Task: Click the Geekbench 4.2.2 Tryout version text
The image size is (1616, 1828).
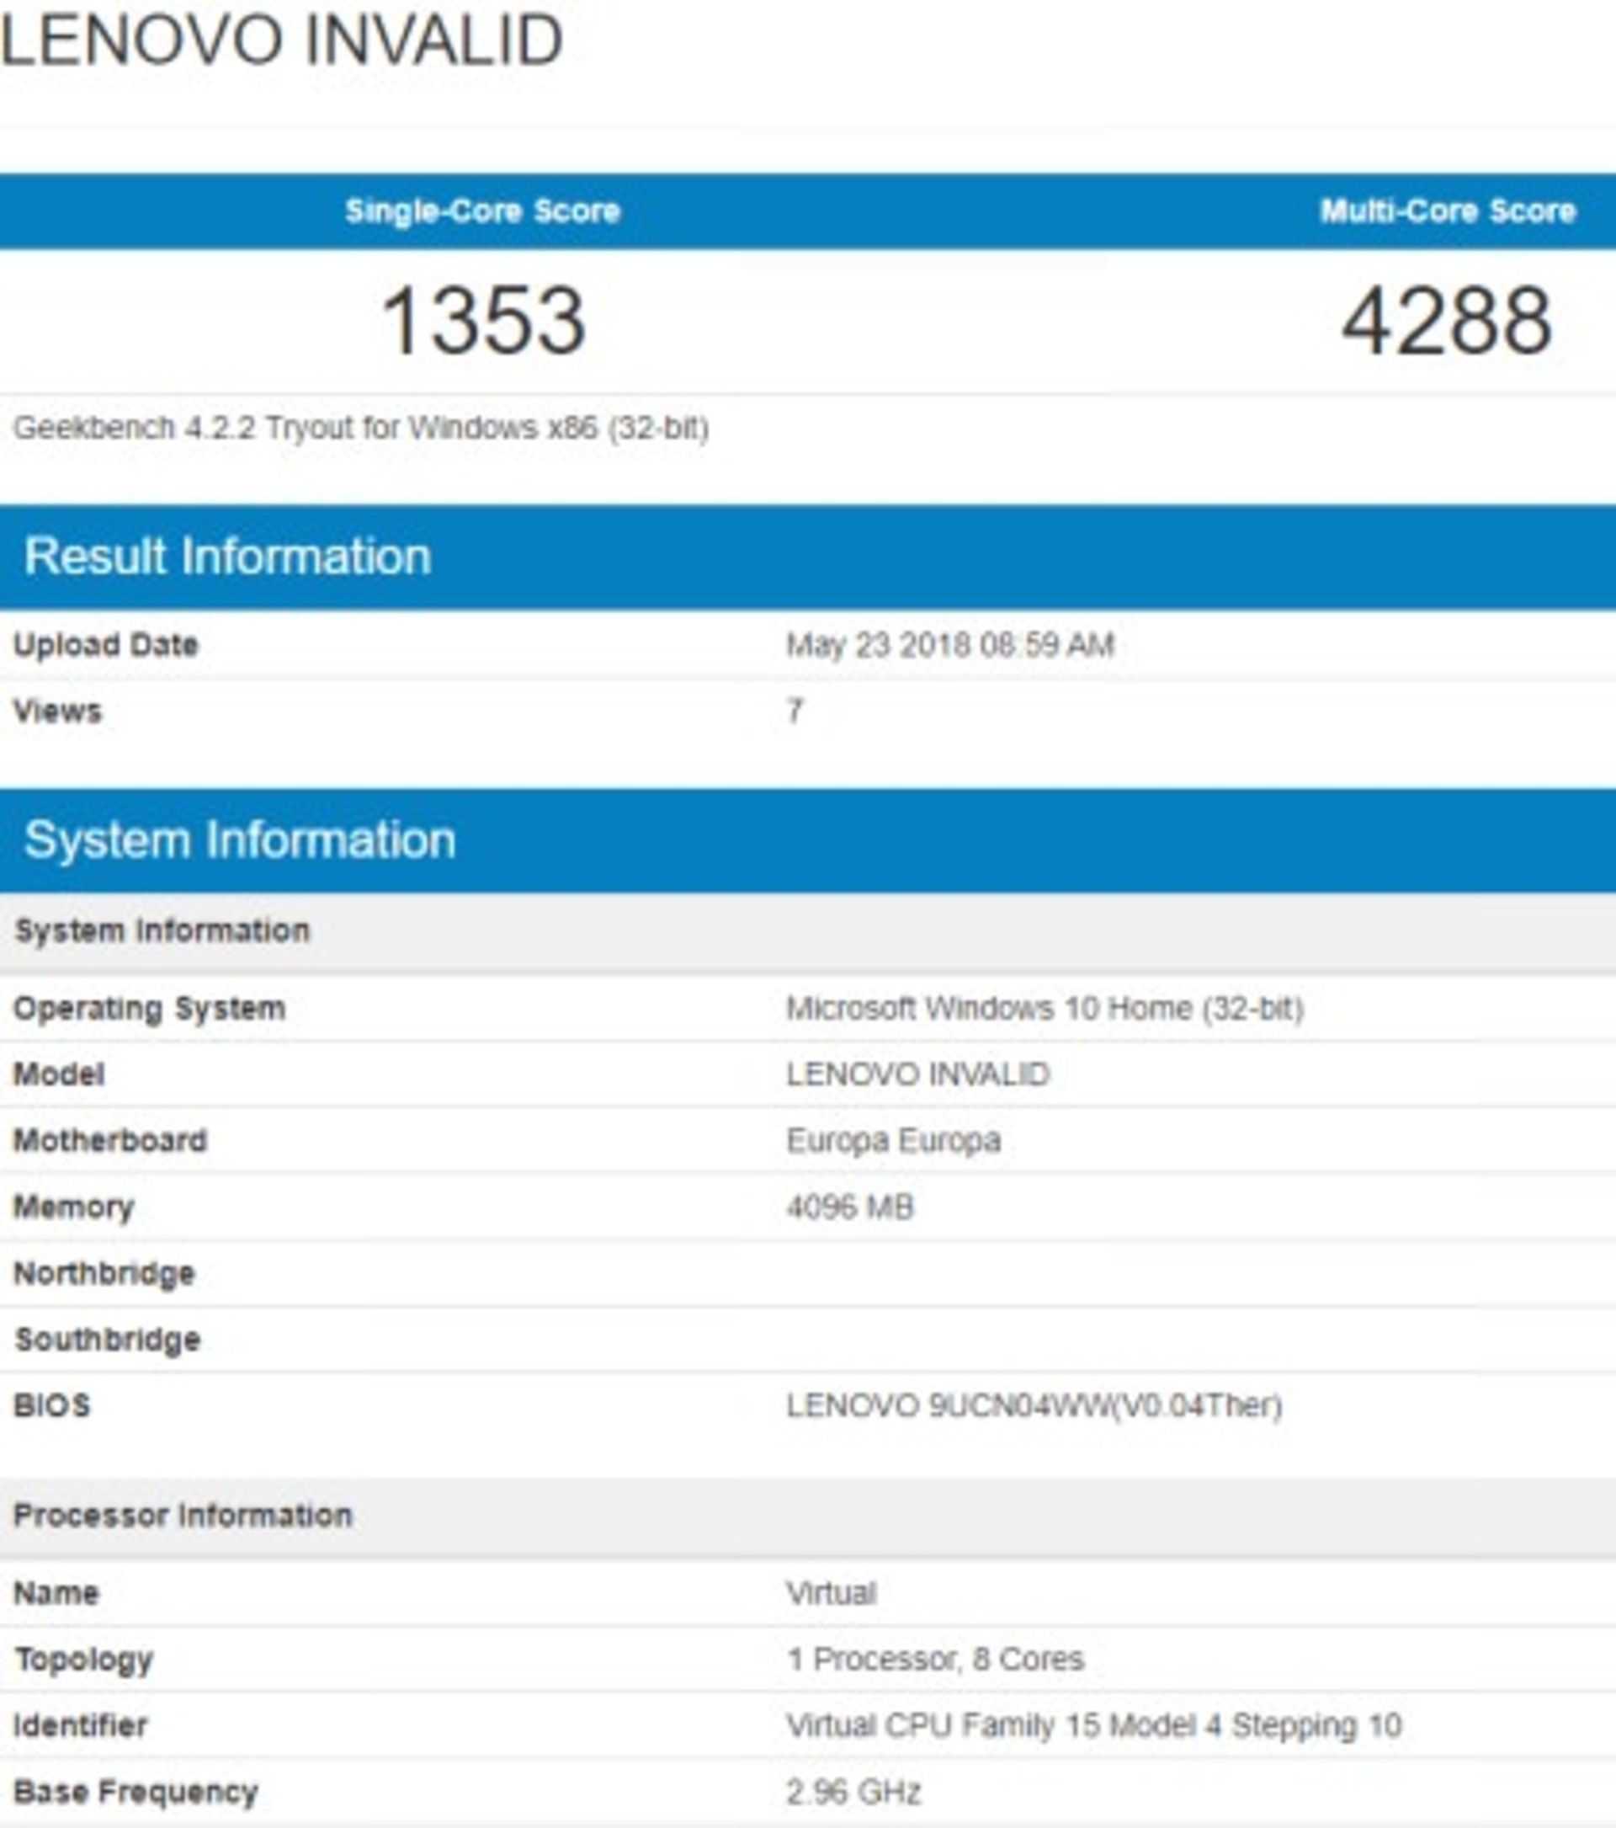Action: (x=361, y=429)
